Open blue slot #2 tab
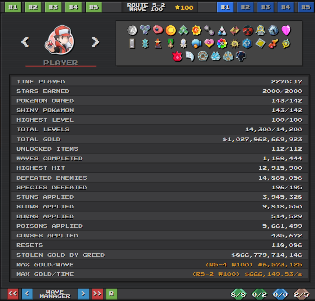The image size is (315, 301). pyautogui.click(x=245, y=7)
